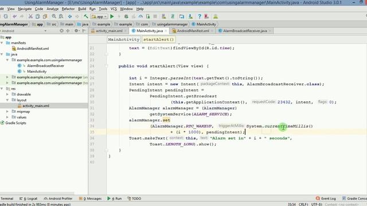Viewport: 367px width, 206px height.
Task: Click the startAlert() breadcrumb
Action: click(158, 39)
